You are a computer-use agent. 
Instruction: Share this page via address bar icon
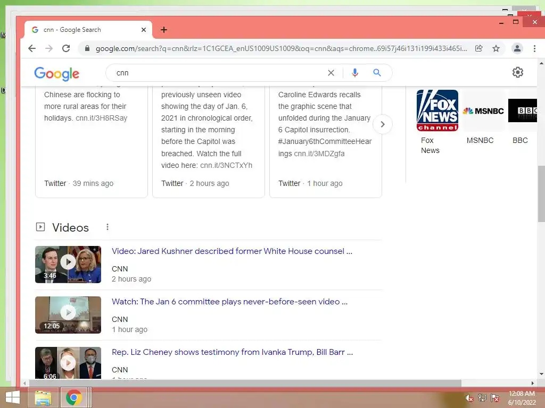[479, 48]
